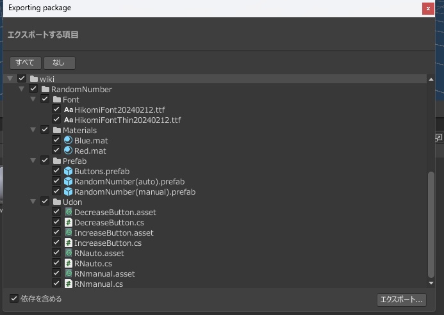The width and height of the screenshot is (444, 315).
Task: Collapse the Materials folder arrow
Action: [33, 130]
